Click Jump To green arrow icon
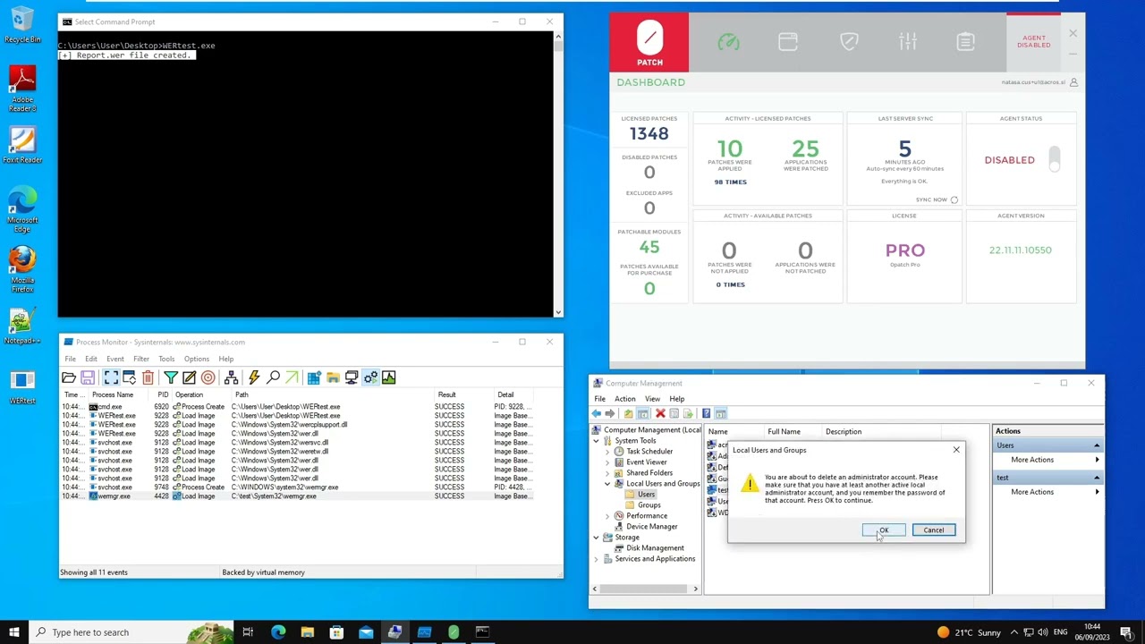This screenshot has height=644, width=1145. (292, 377)
